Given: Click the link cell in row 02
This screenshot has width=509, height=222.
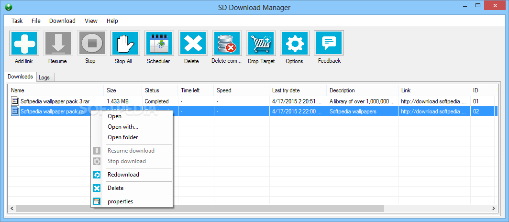Looking at the screenshot, I should coord(434,111).
